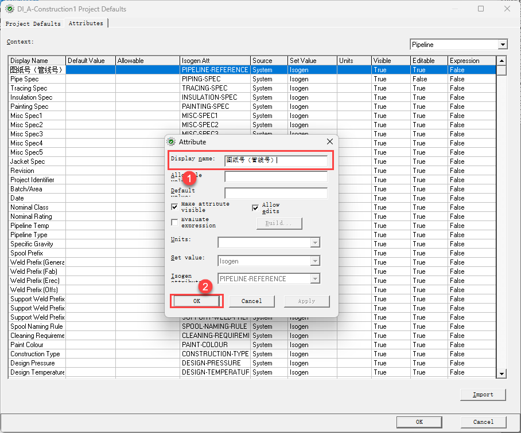The height and width of the screenshot is (433, 521).
Task: Click the Display Name column header
Action: 37,61
